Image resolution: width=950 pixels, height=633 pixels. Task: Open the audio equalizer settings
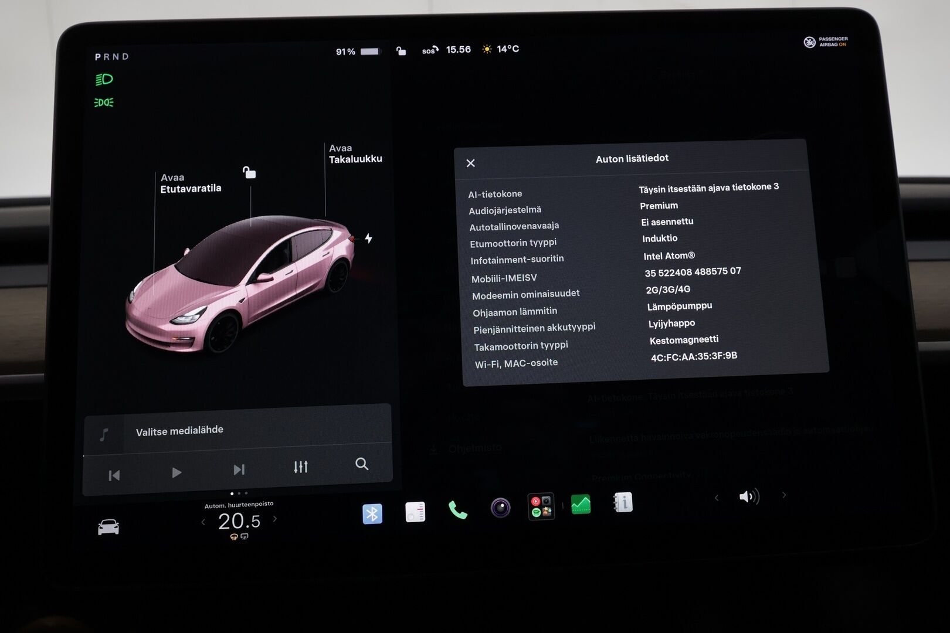point(300,467)
